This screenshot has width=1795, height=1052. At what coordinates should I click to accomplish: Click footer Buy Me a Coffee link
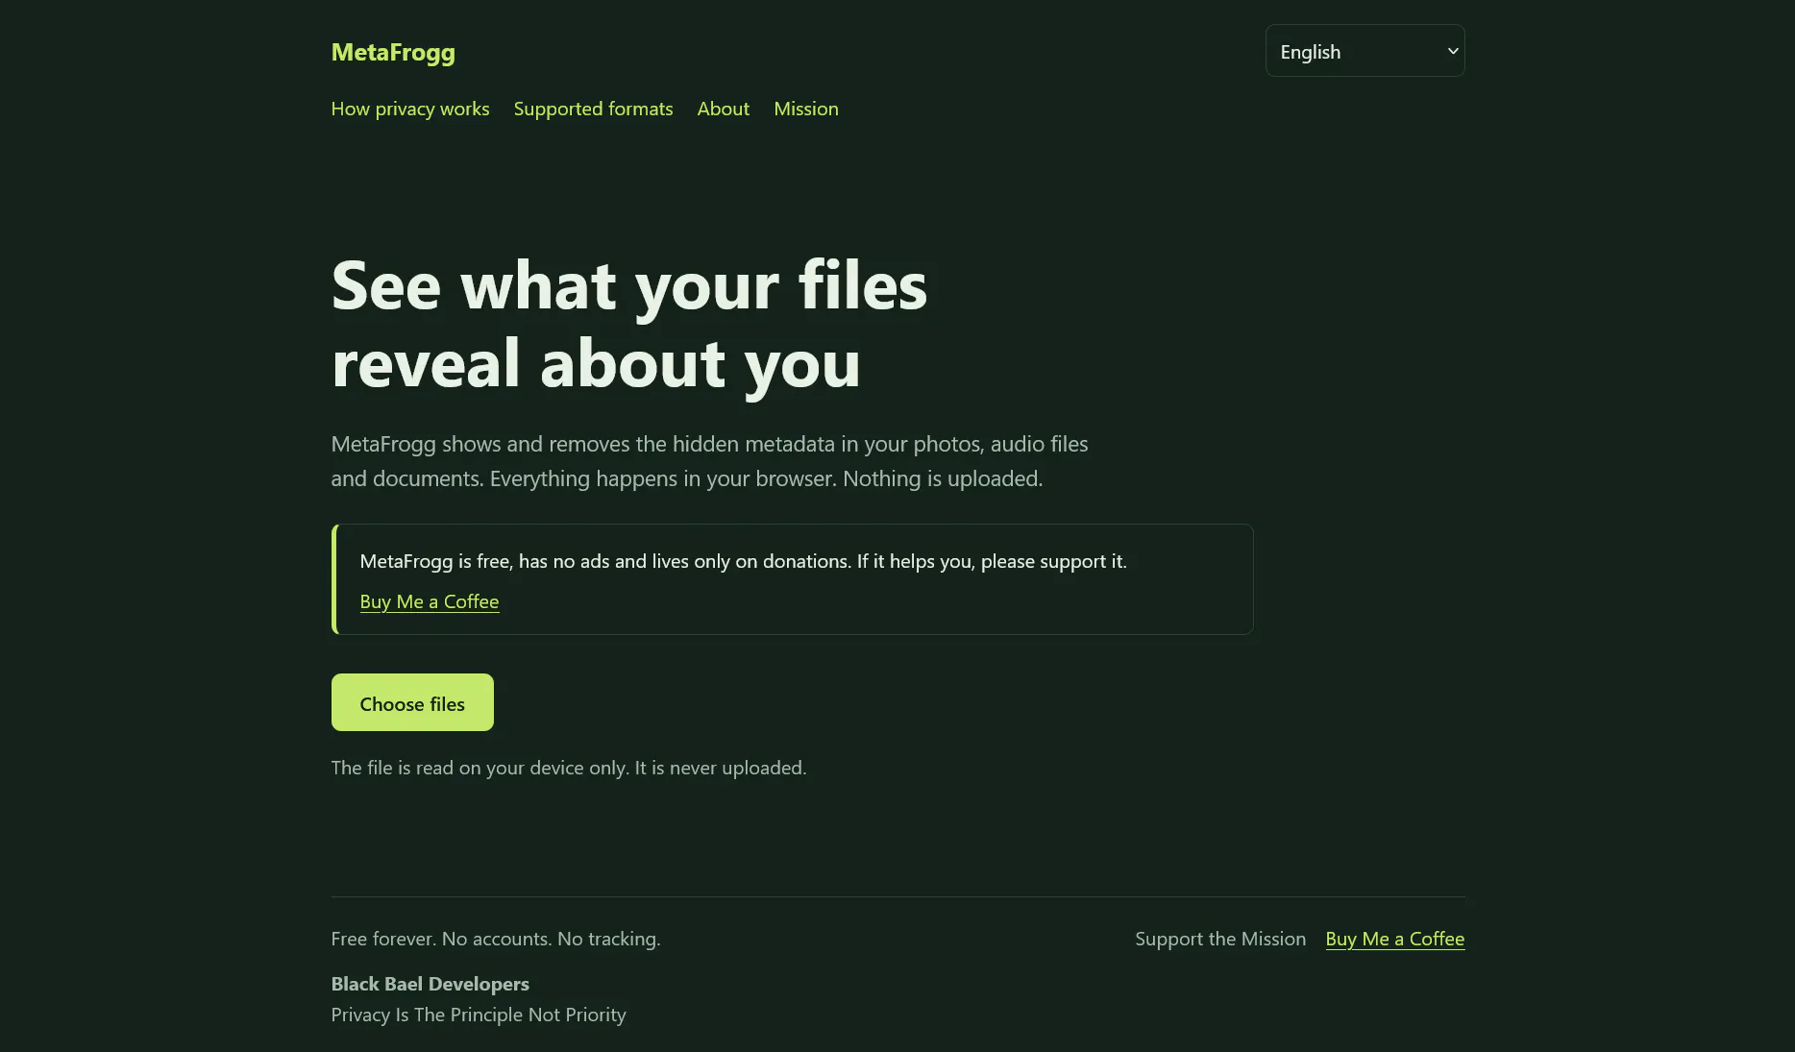[x=1395, y=939]
